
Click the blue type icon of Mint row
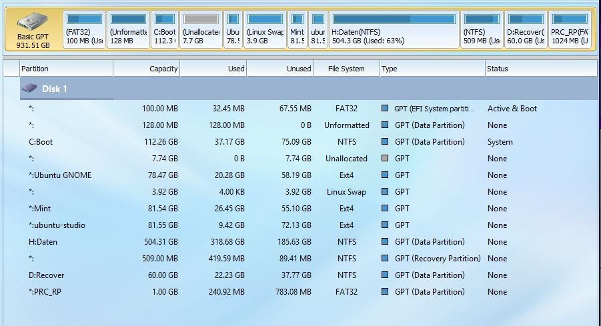[385, 208]
